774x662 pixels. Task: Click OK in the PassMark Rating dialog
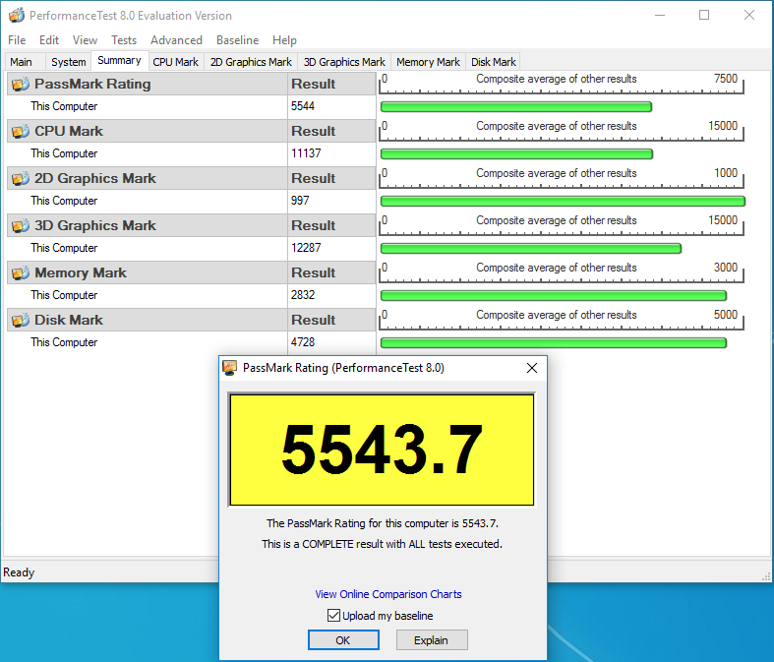point(343,640)
